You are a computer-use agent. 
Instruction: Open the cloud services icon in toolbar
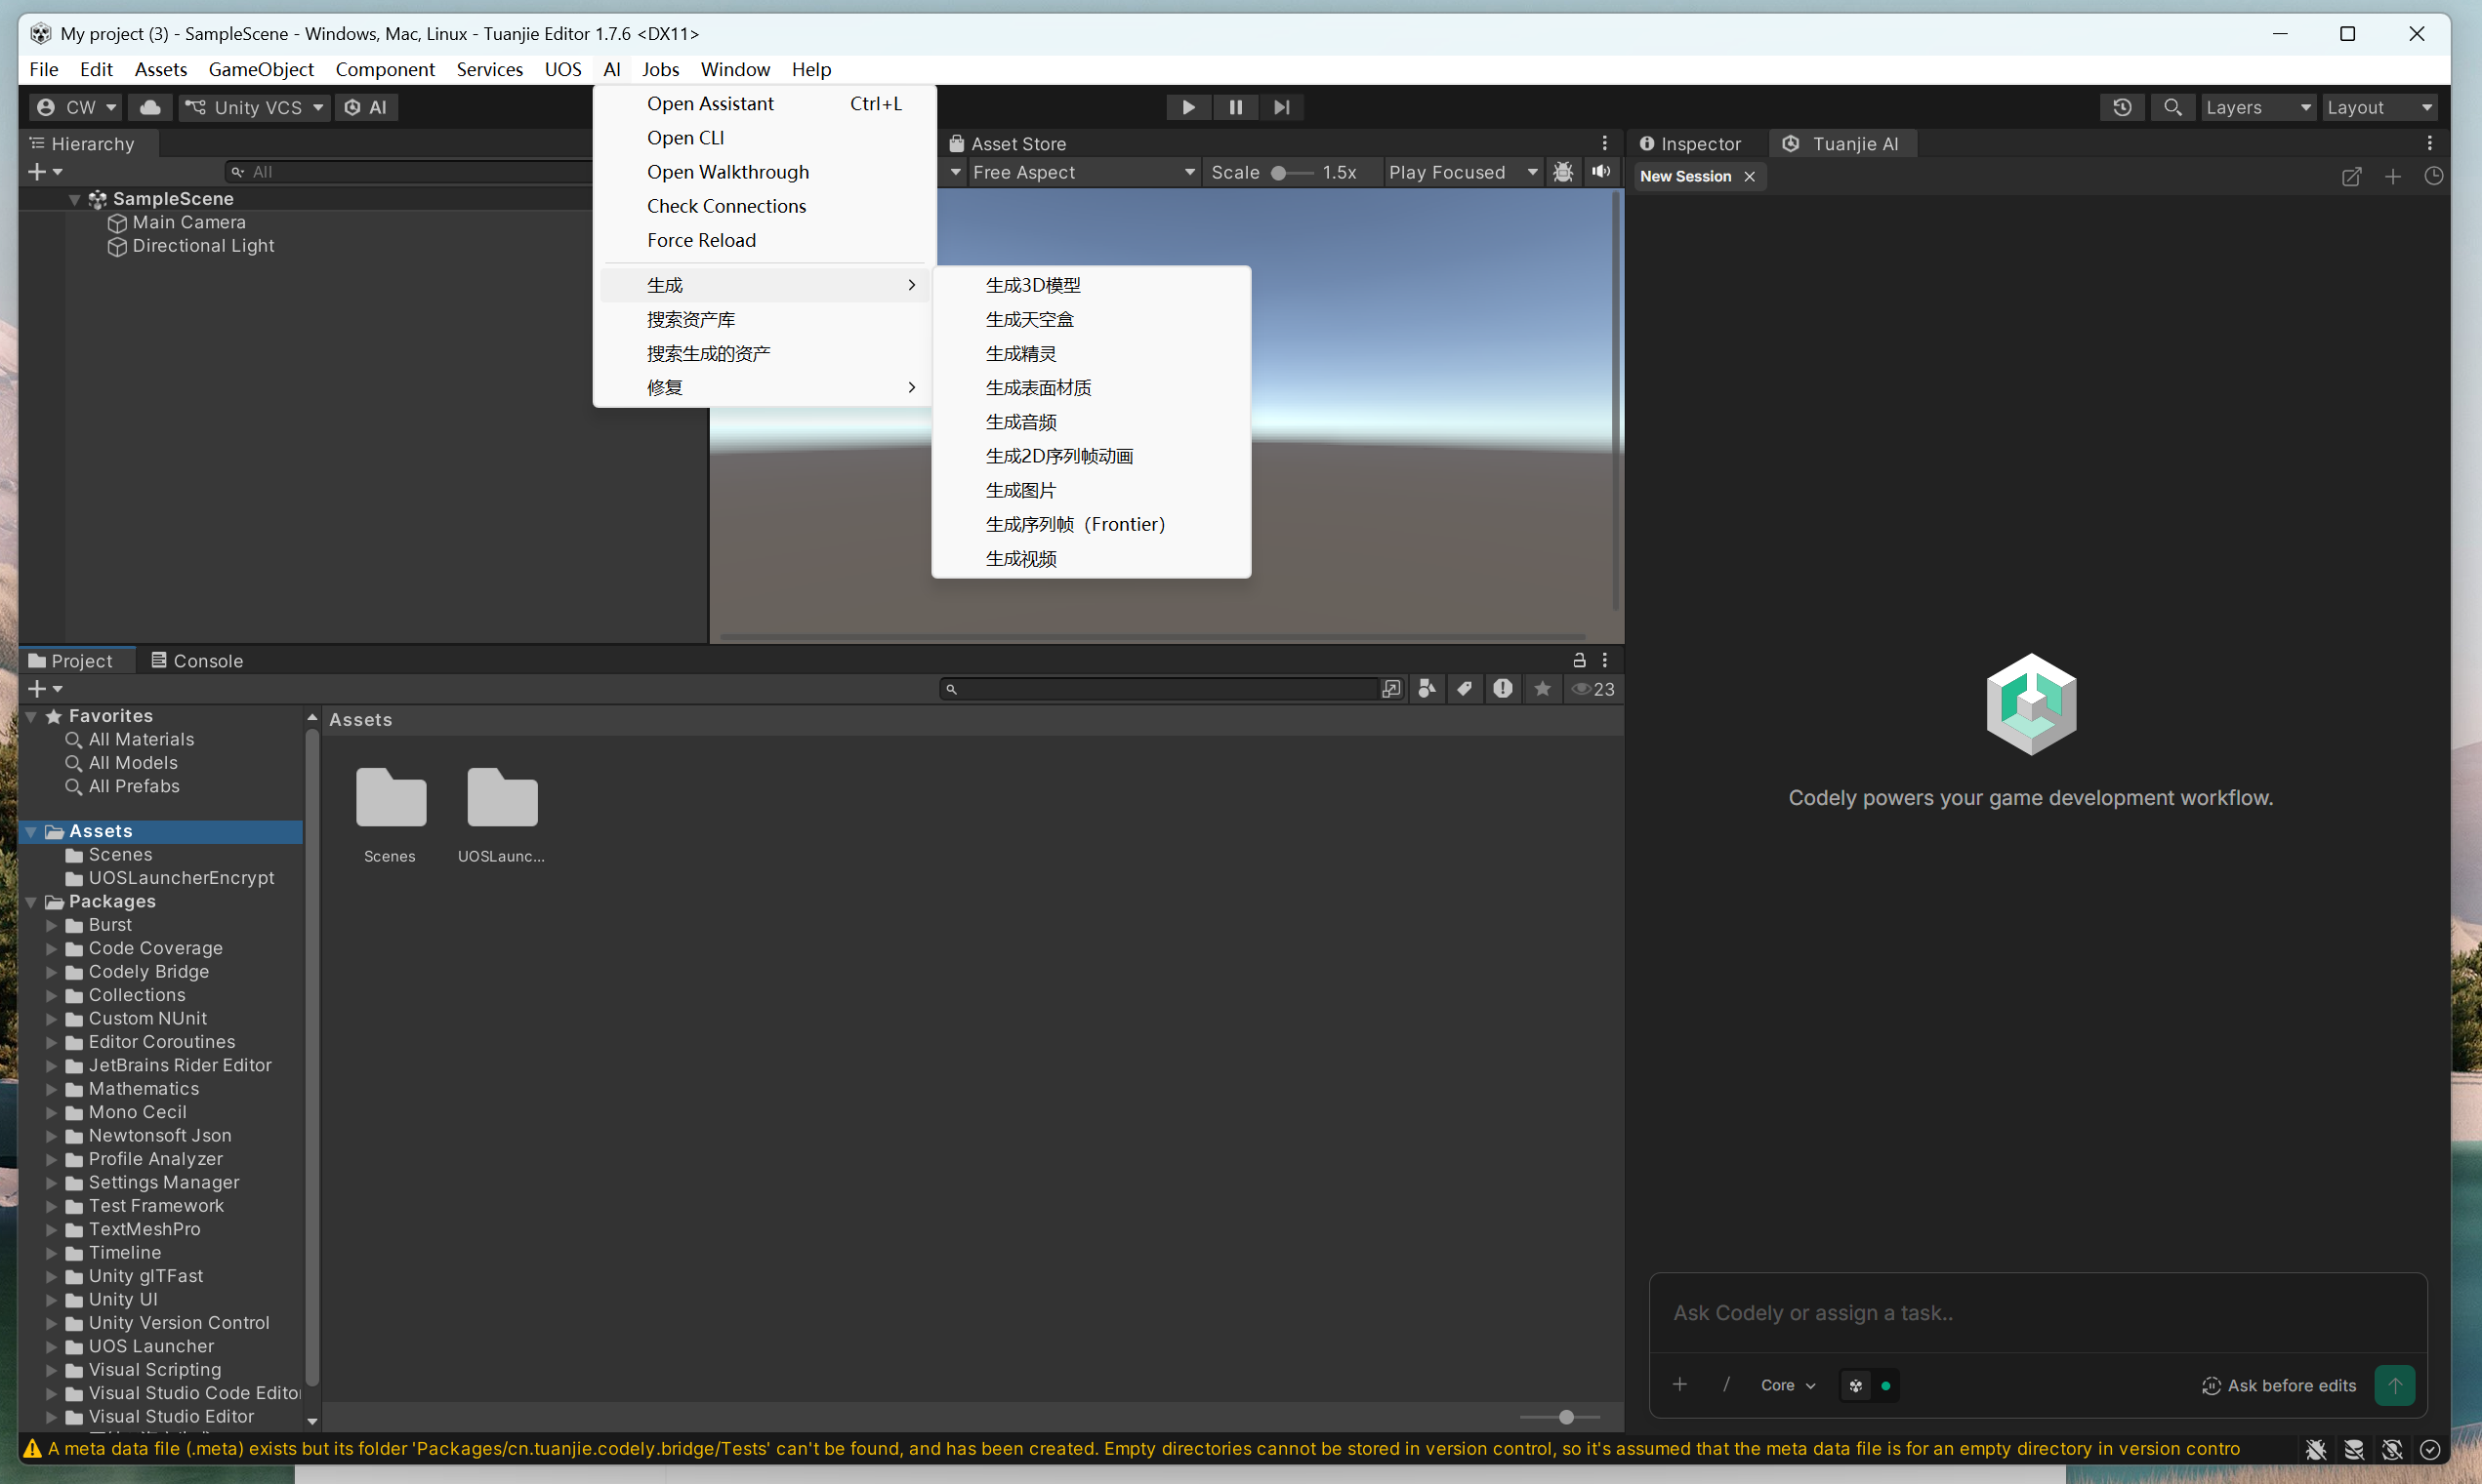point(150,107)
